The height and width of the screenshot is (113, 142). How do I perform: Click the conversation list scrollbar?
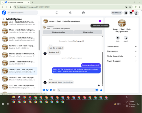pyautogui.click(x=39, y=40)
